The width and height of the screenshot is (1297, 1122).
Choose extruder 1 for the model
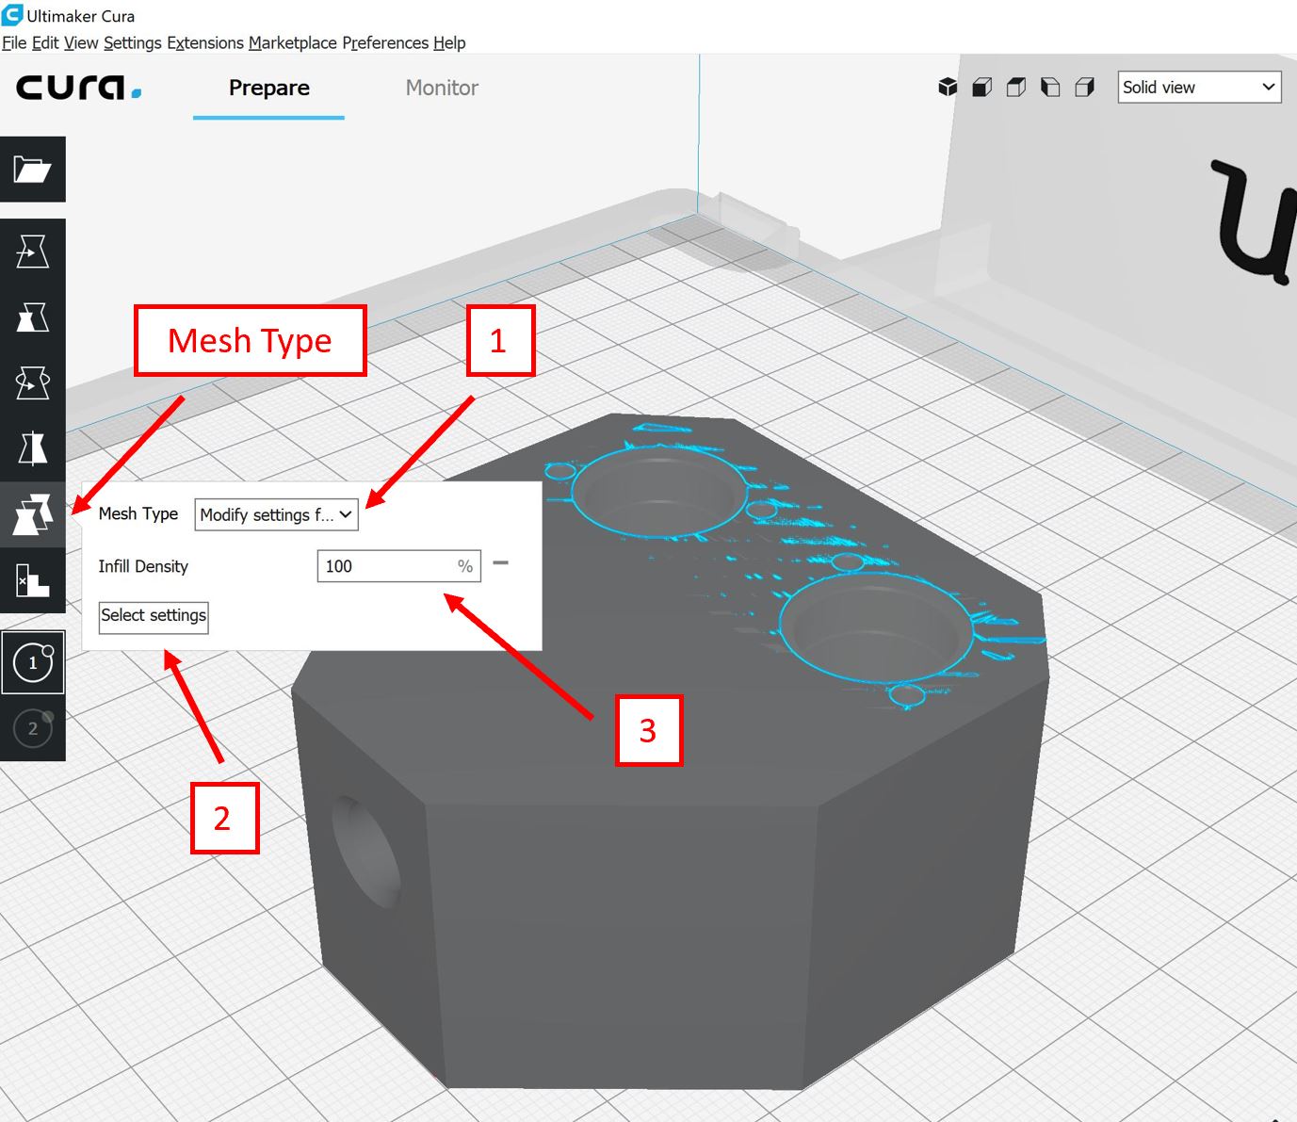click(x=33, y=662)
